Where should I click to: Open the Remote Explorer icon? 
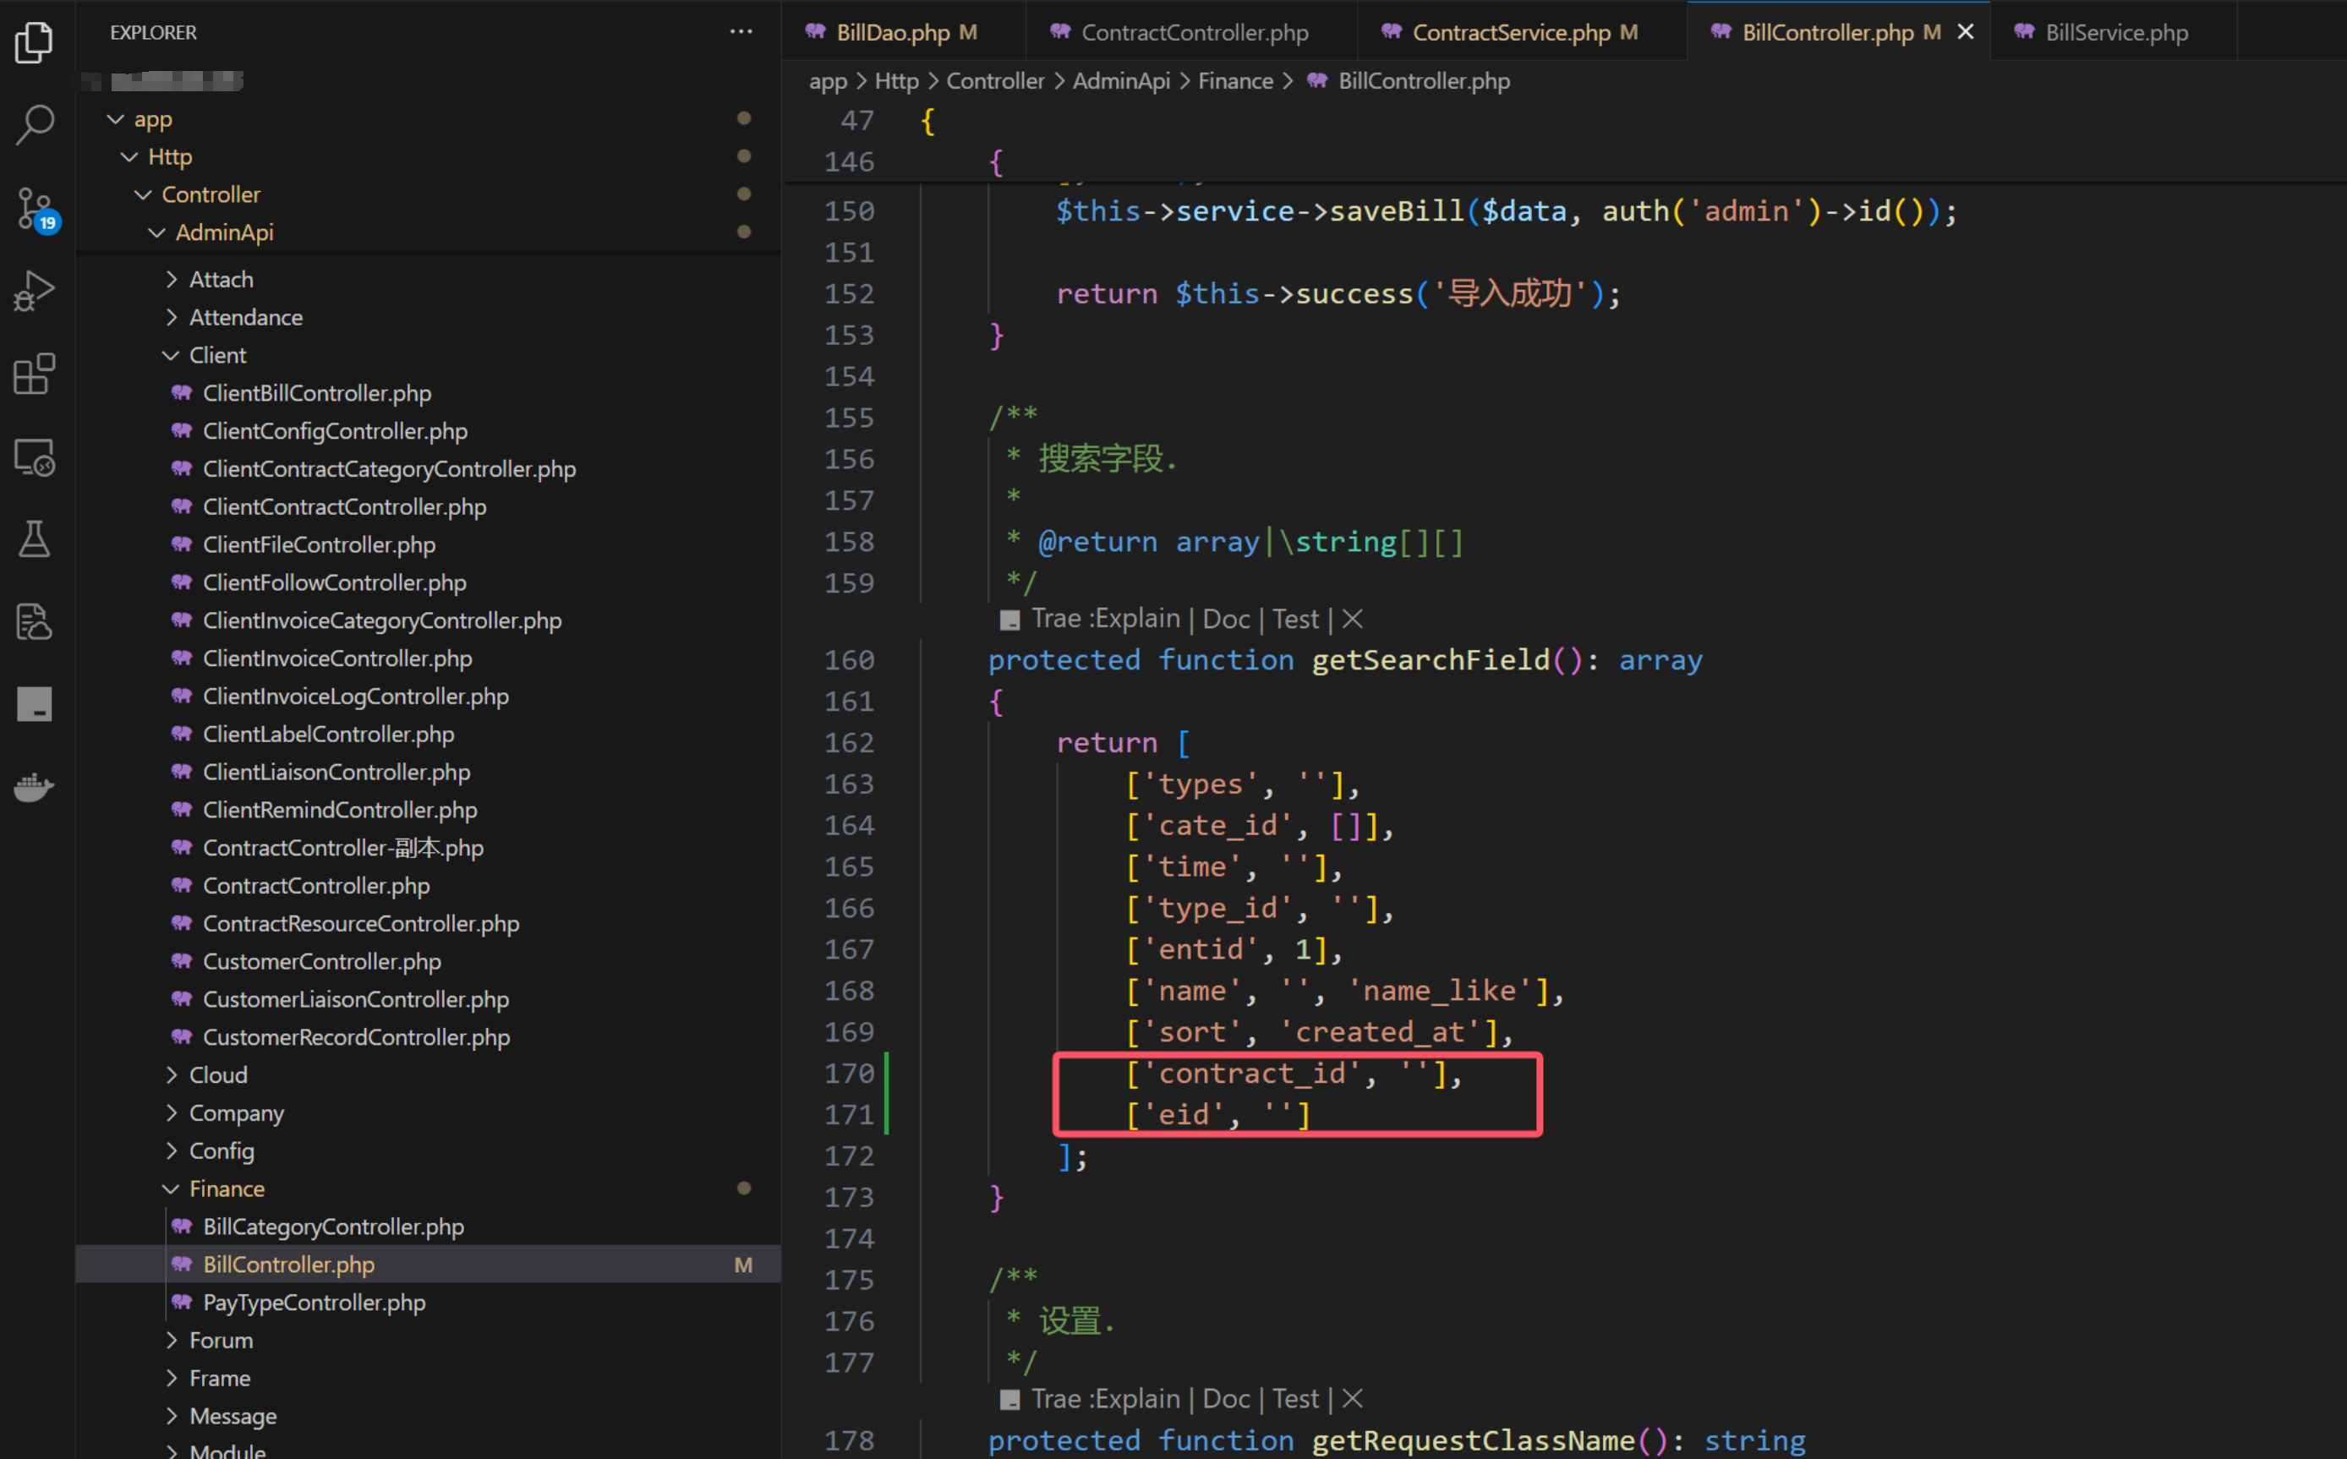(35, 456)
